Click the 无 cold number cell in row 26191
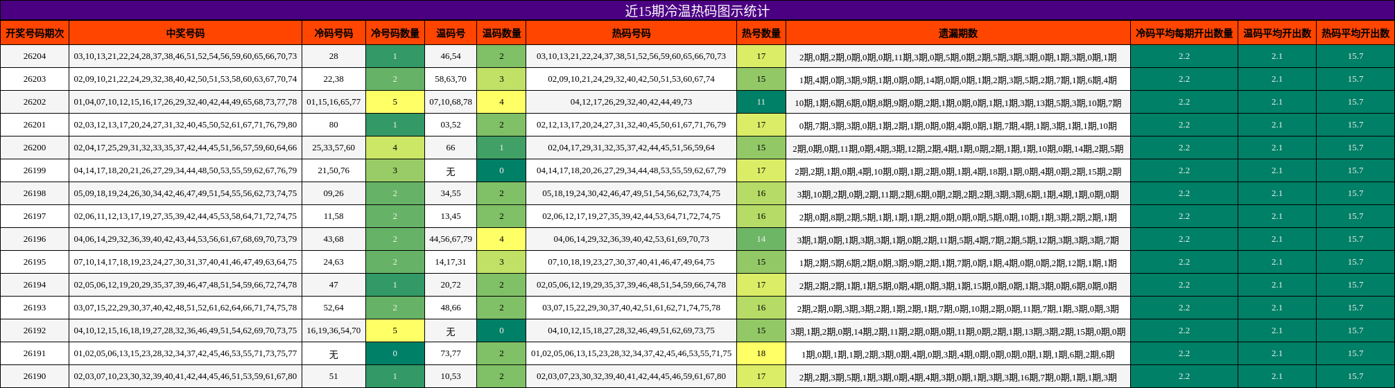Viewport: 1395px width, 388px height. point(333,353)
